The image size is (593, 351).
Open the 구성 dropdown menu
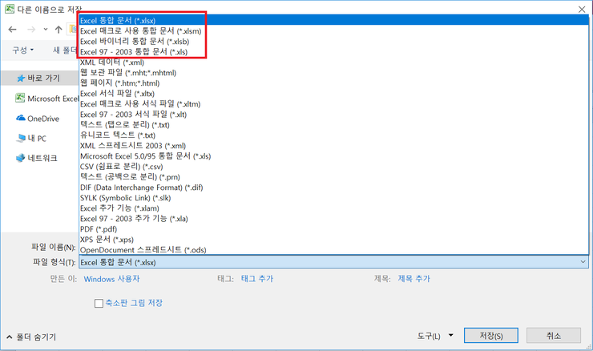point(22,50)
